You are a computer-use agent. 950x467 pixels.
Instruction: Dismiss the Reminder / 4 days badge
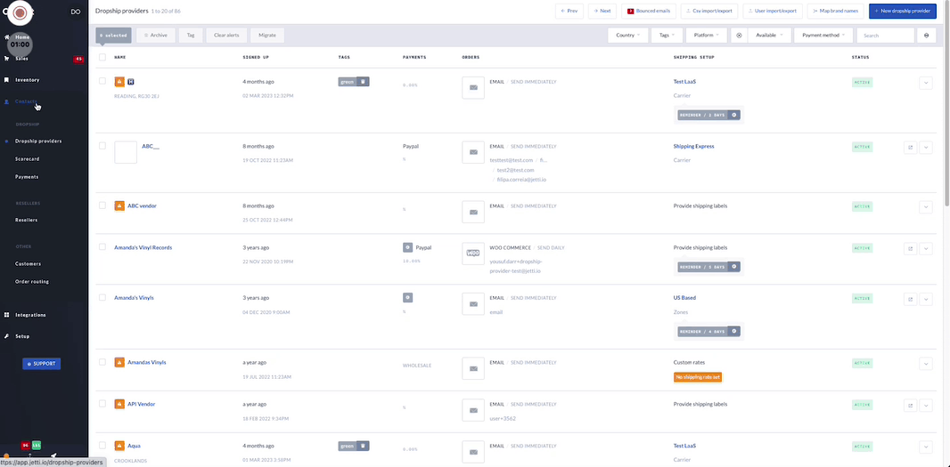733,331
